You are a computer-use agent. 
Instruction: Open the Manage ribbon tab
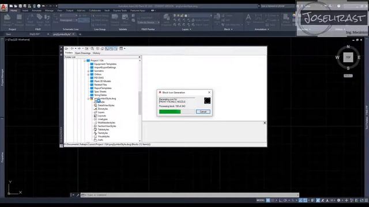49,10
